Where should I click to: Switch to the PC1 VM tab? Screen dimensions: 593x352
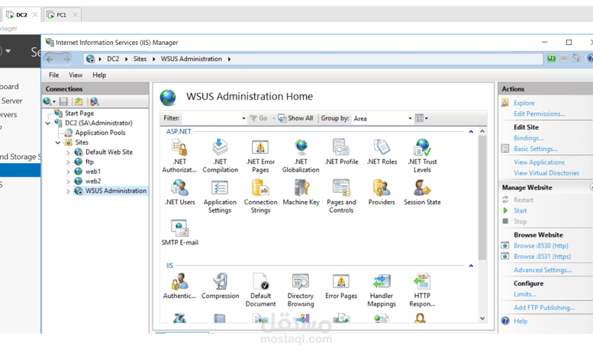tap(61, 14)
